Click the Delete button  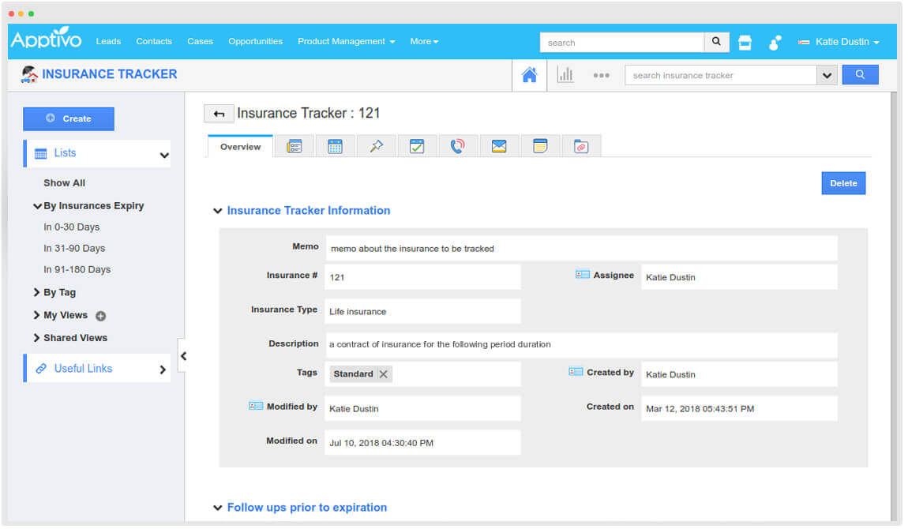(843, 183)
